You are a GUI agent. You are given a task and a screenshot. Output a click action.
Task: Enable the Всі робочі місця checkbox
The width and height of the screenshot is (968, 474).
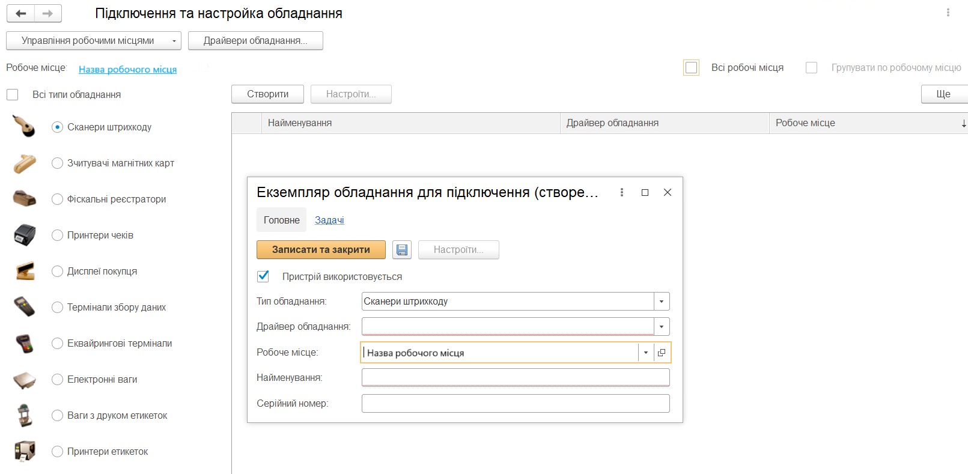point(692,68)
